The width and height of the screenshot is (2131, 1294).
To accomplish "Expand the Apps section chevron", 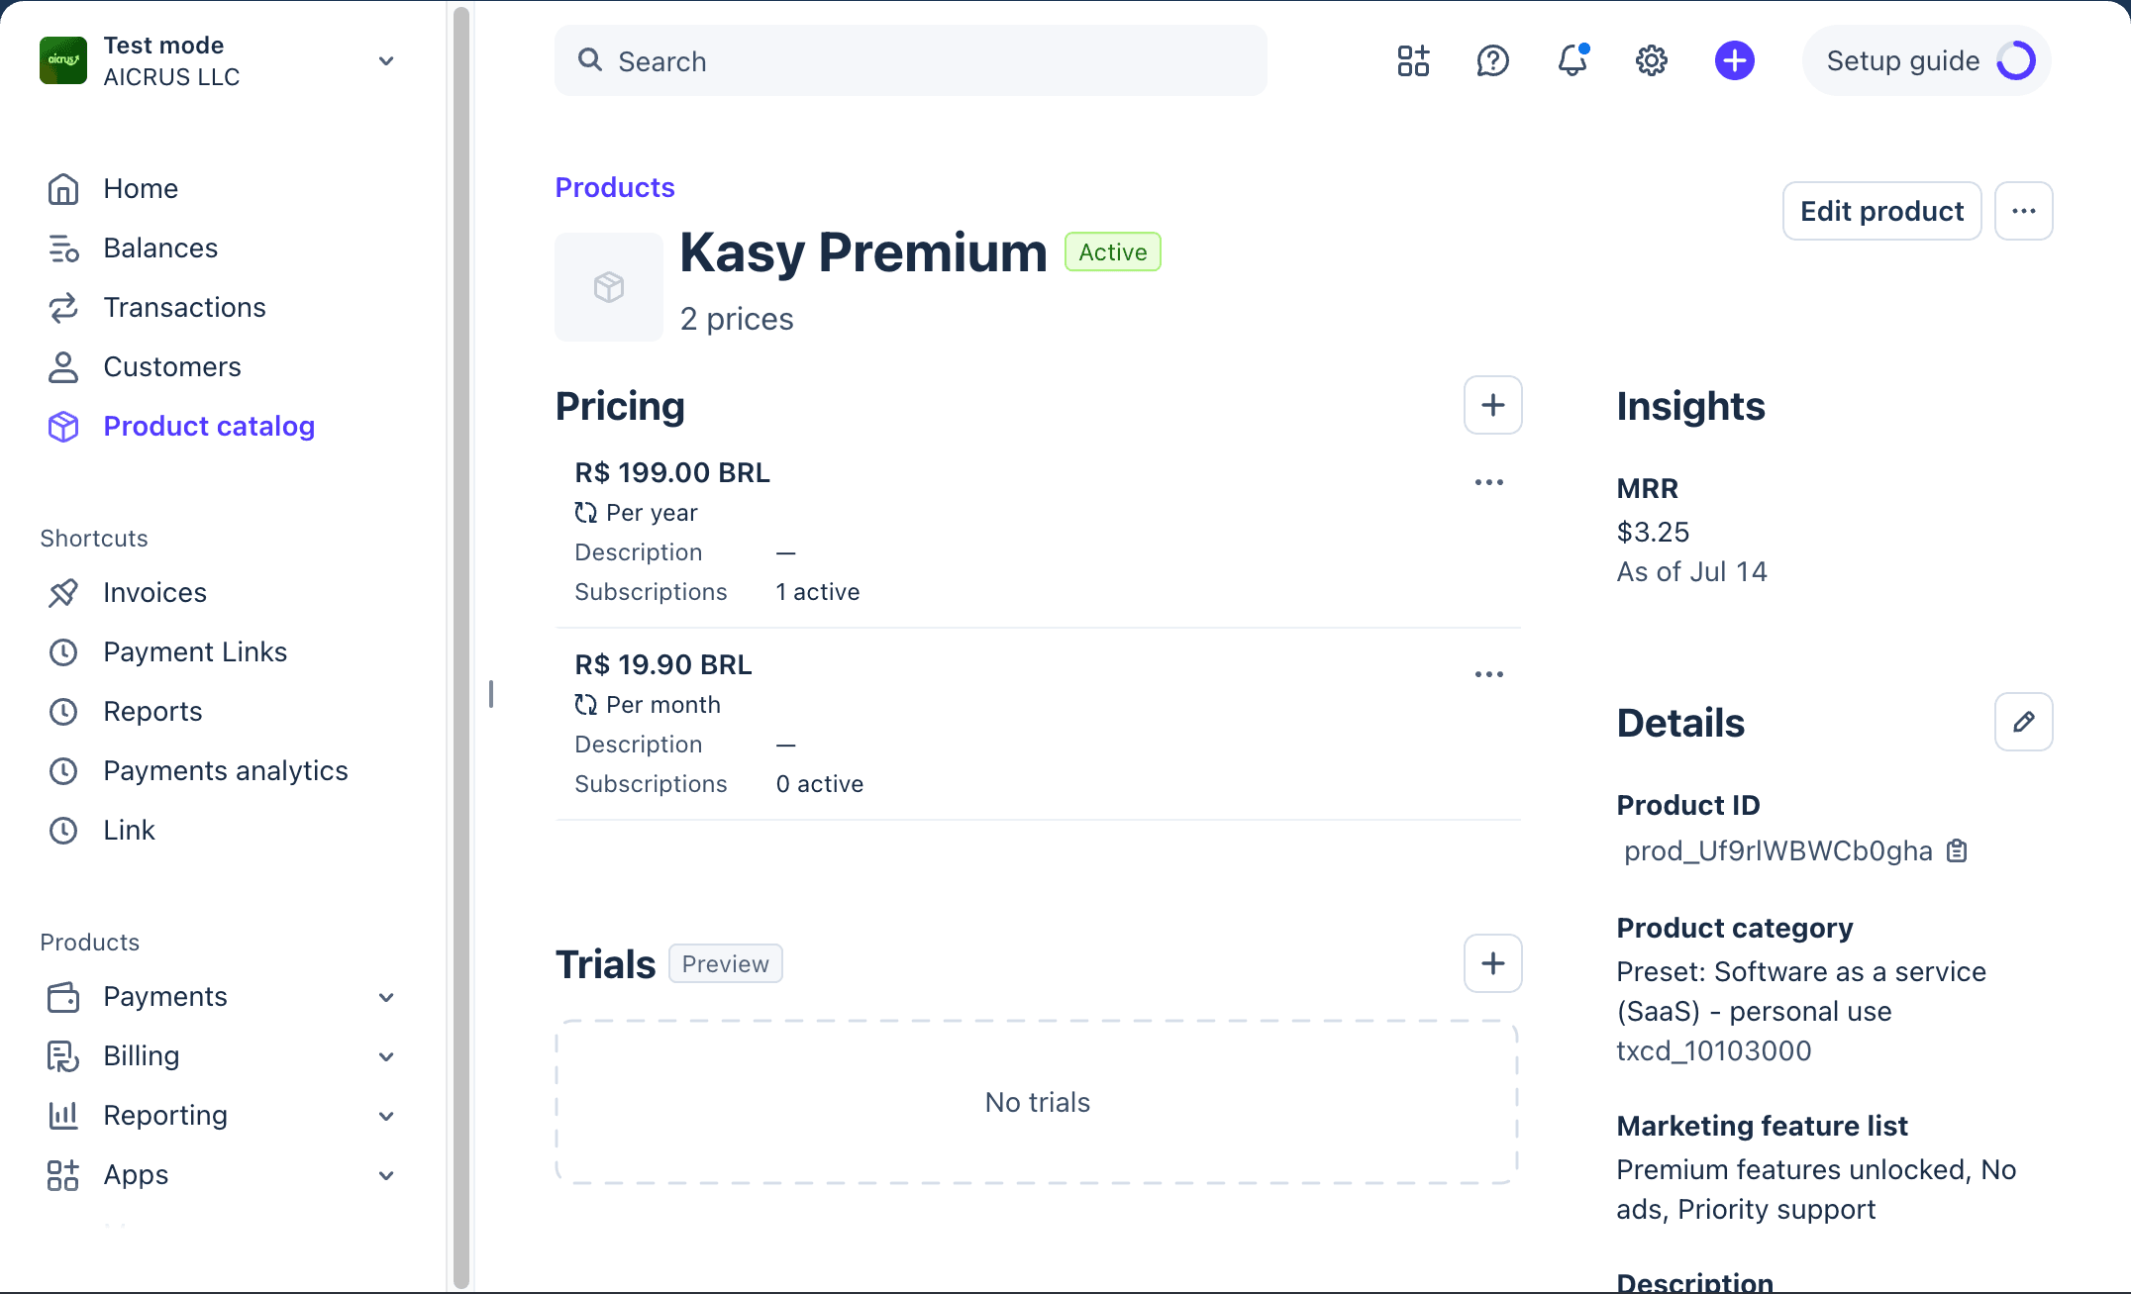I will (x=386, y=1175).
